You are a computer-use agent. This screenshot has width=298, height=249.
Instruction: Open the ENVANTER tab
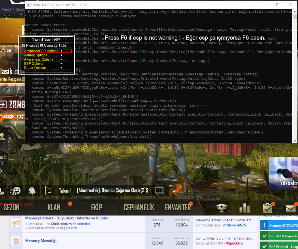coord(178,207)
